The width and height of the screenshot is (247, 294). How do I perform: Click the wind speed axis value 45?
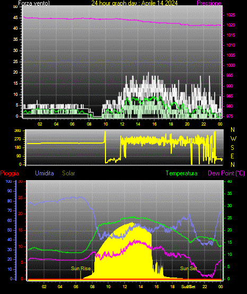coord(15,18)
